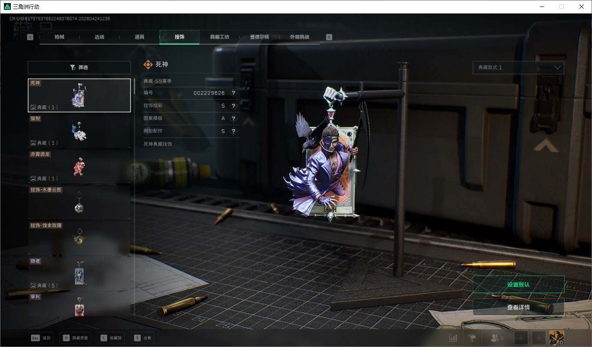This screenshot has width=592, height=347.
Task: Open the 筛选 filter options
Action: click(79, 68)
